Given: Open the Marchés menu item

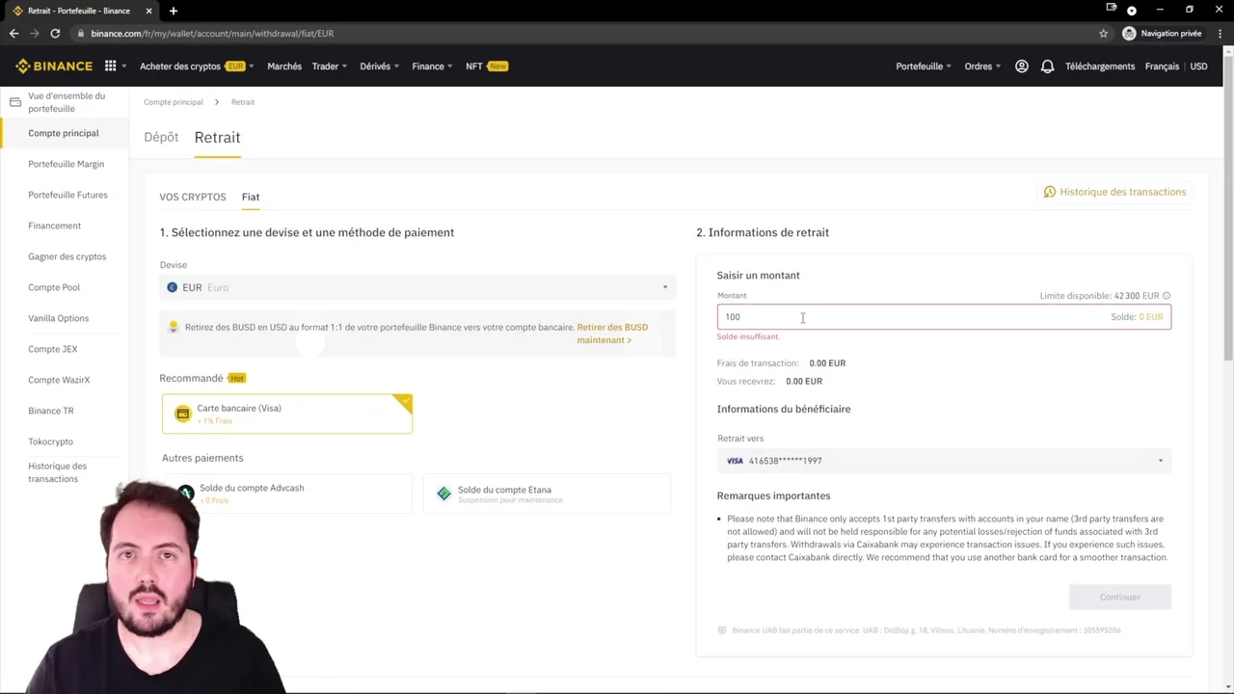Looking at the screenshot, I should tap(284, 67).
